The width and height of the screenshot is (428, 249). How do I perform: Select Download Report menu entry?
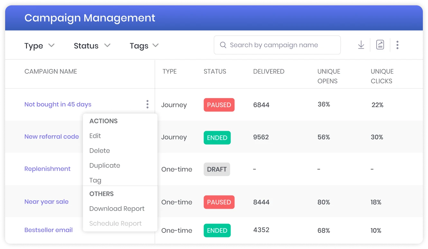click(x=117, y=209)
